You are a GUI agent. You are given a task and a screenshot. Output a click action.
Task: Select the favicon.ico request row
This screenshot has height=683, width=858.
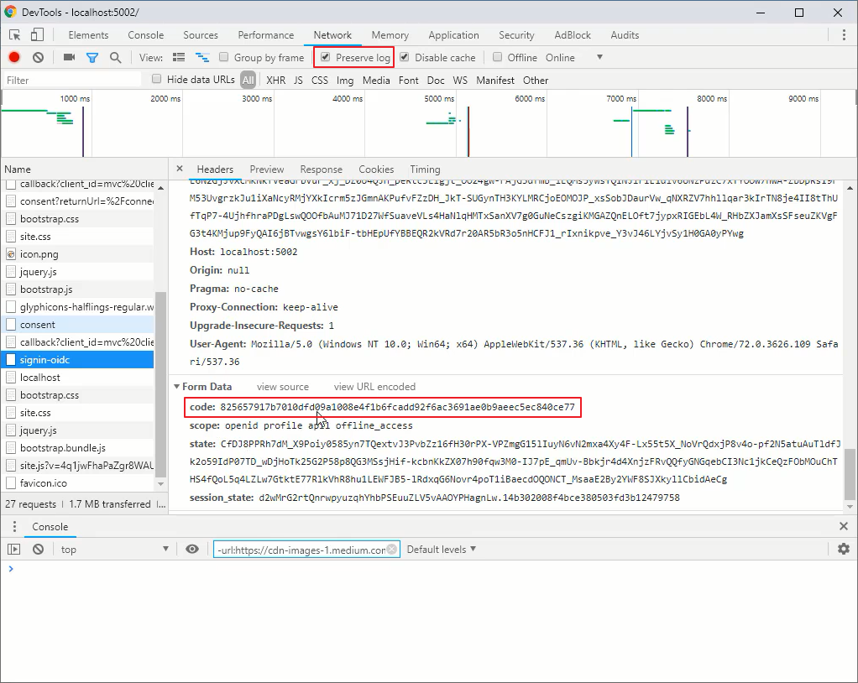point(79,482)
